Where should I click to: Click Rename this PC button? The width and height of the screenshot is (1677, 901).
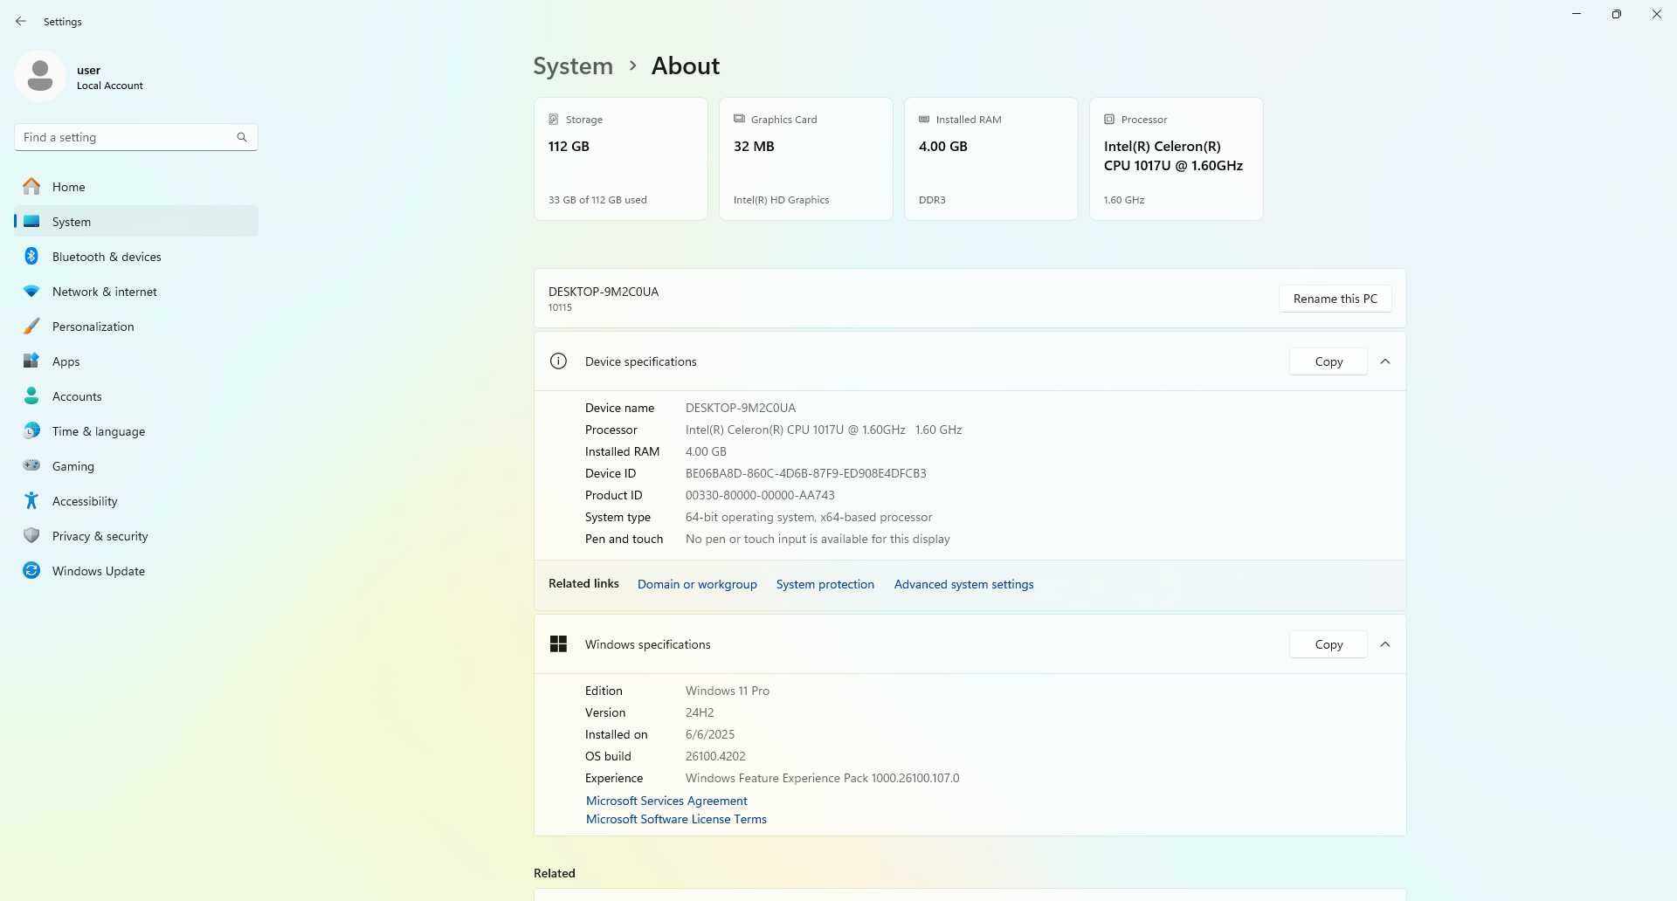click(x=1335, y=299)
